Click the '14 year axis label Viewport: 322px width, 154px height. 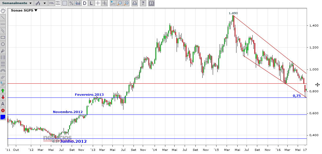point(154,150)
